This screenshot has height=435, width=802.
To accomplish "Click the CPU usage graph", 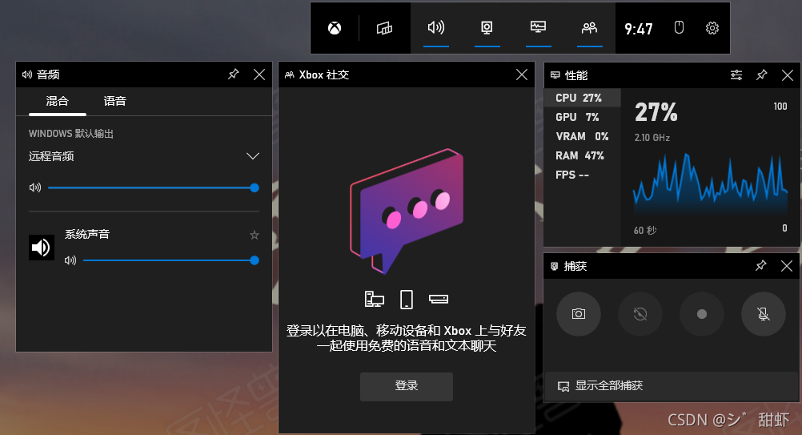I will click(711, 182).
